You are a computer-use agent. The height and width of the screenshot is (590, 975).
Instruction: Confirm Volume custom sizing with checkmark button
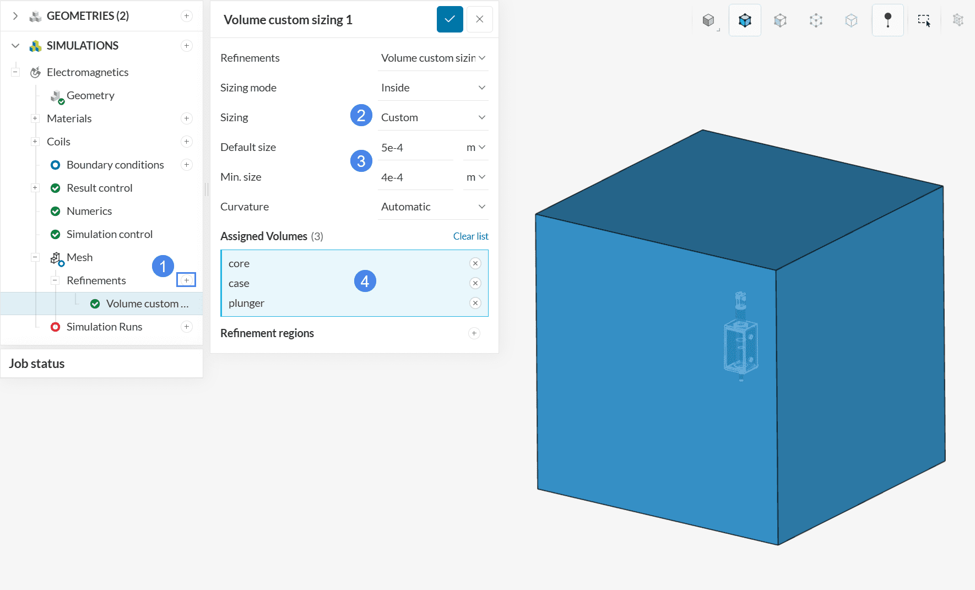[449, 19]
